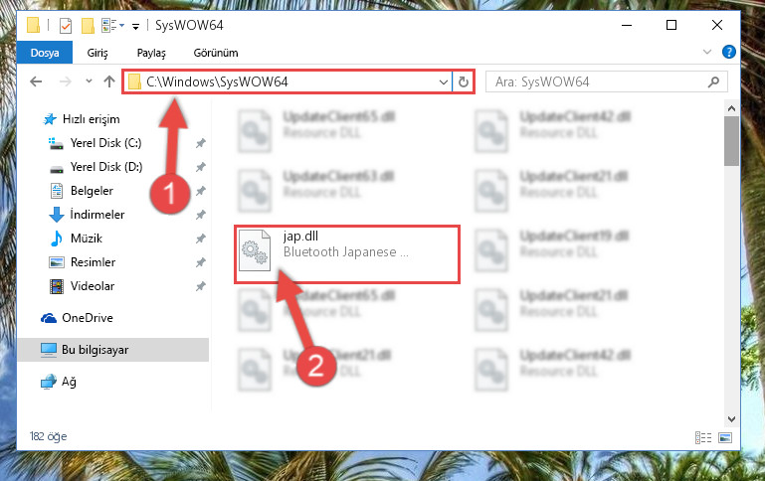Viewport: 765px width, 481px height.
Task: Select the jap.dll file icon
Action: (255, 249)
